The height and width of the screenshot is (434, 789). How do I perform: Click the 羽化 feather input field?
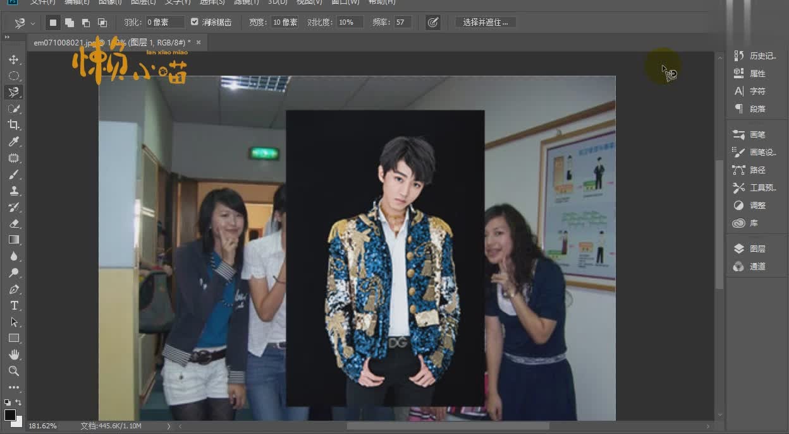(x=166, y=22)
